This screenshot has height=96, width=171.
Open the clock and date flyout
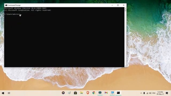(160, 93)
